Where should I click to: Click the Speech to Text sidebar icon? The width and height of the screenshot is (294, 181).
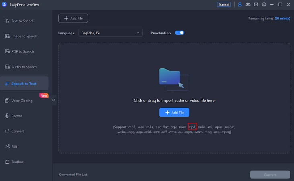(x=7, y=84)
